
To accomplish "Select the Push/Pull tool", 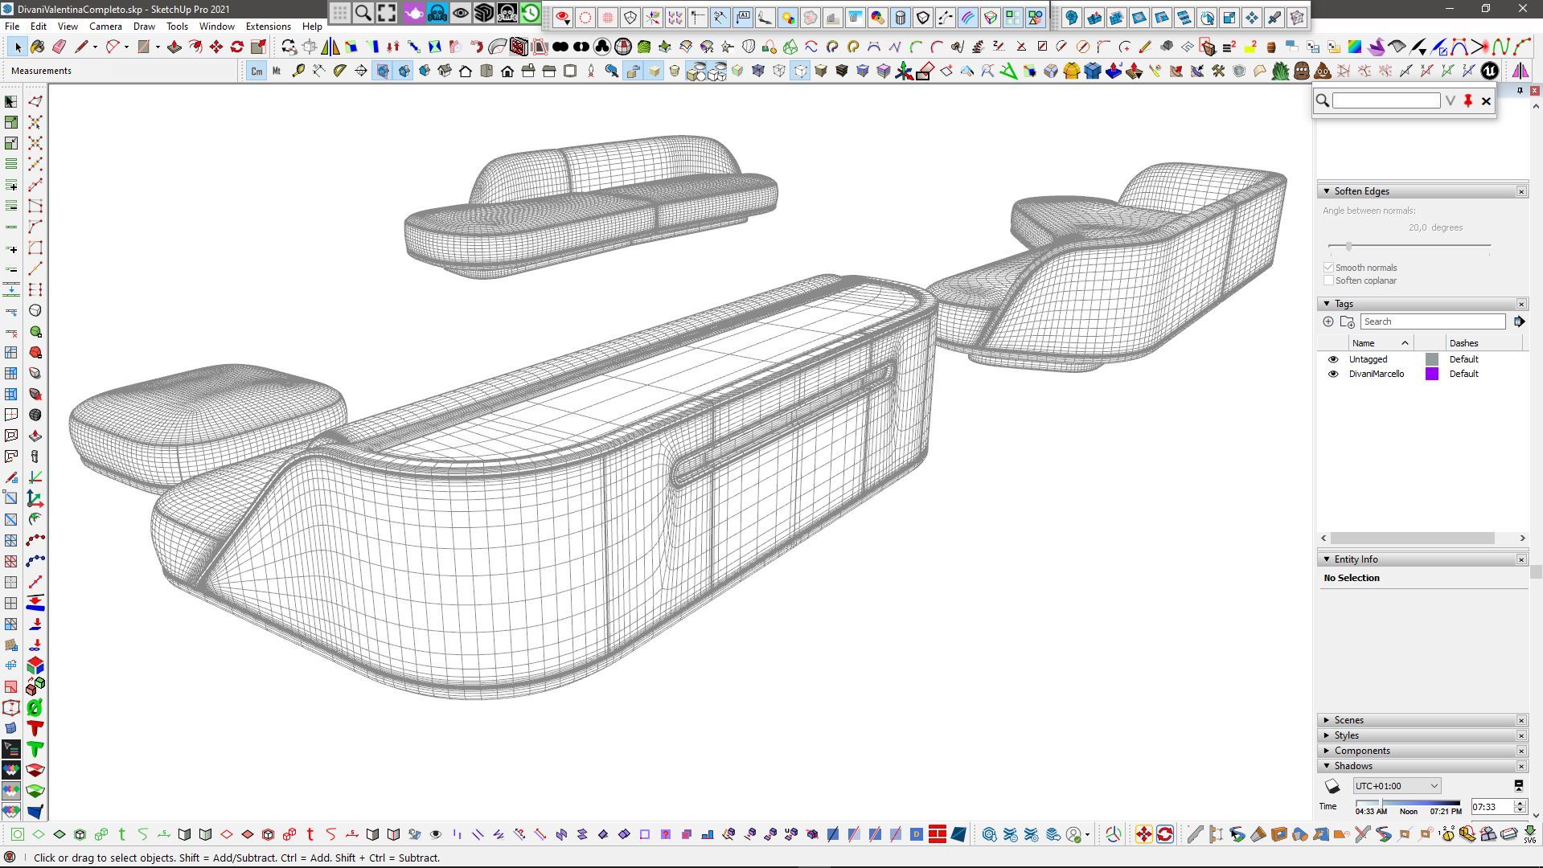I will click(174, 47).
